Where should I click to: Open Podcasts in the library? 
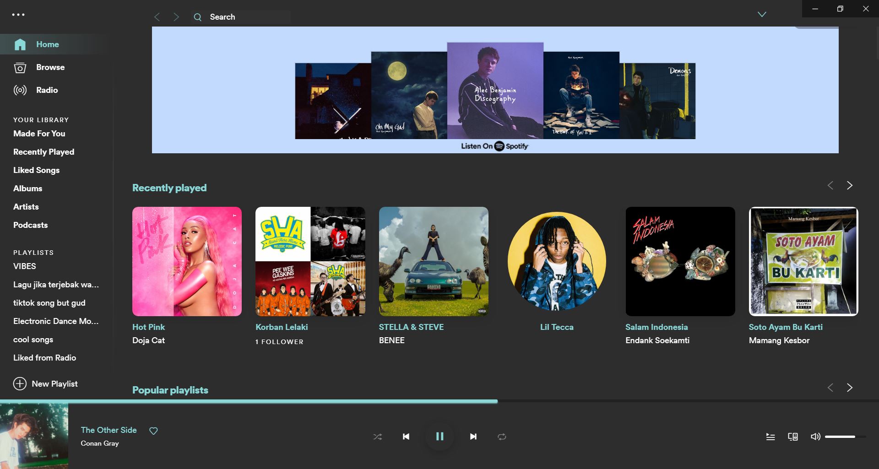pyautogui.click(x=31, y=225)
